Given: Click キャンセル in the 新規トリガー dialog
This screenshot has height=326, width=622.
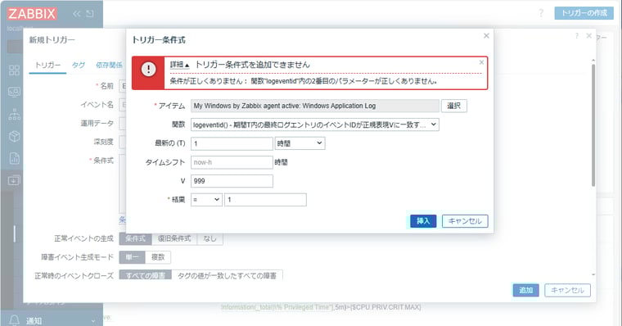Looking at the screenshot, I should click(567, 290).
